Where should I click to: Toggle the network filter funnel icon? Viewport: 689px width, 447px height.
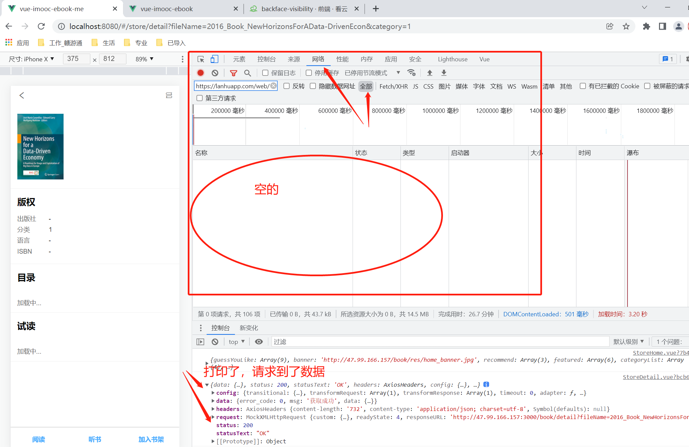coord(233,73)
